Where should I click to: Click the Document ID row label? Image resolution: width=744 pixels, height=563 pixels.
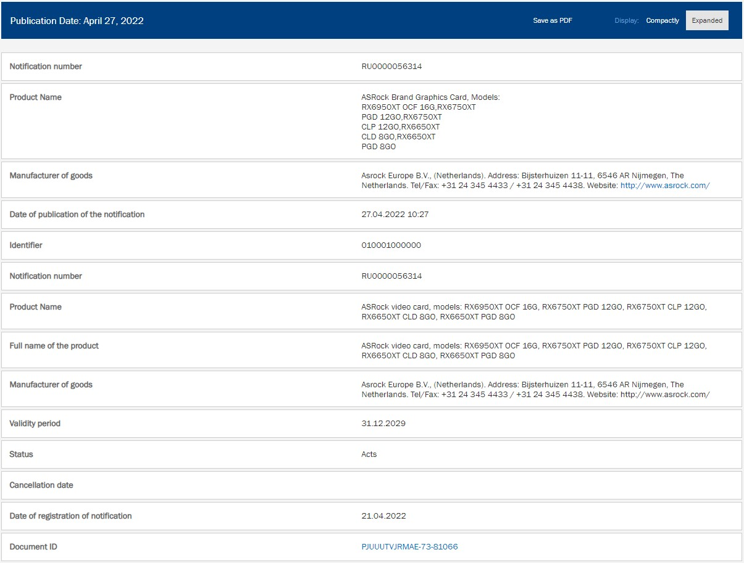[x=33, y=546]
